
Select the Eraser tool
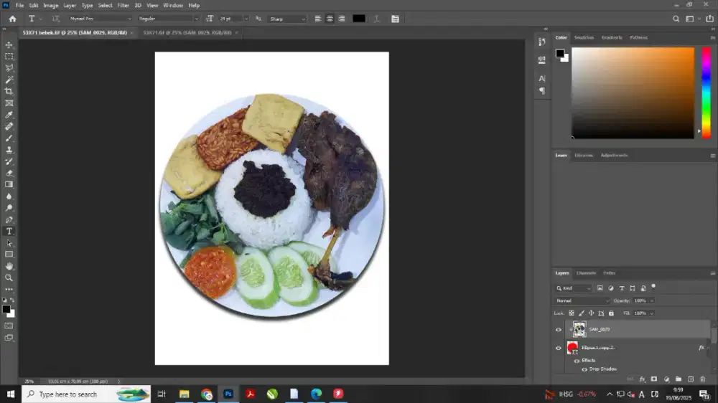[9, 173]
